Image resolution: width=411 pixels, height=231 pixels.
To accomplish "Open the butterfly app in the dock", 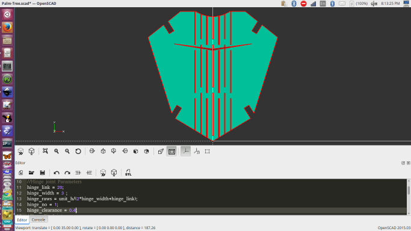I will (7, 156).
